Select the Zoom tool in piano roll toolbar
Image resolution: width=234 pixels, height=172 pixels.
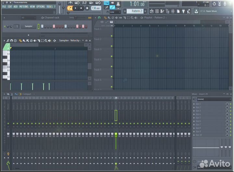pos(46,40)
